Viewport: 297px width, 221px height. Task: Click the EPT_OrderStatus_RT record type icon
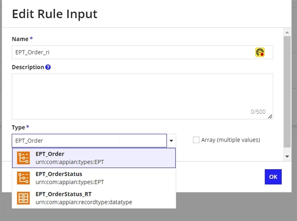23,198
